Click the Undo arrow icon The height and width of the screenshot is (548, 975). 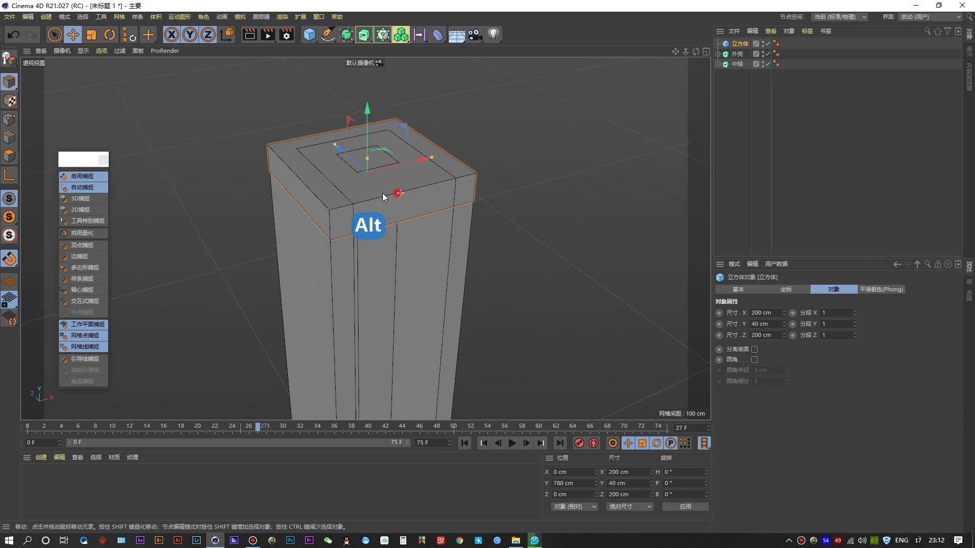[x=14, y=35]
